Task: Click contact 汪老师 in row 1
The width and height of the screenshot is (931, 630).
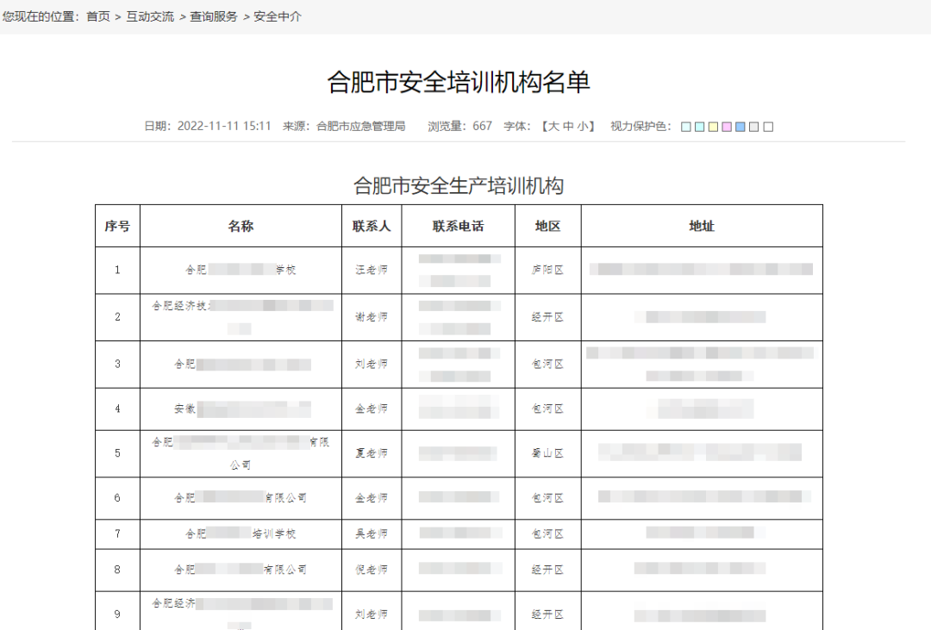Action: click(x=372, y=270)
